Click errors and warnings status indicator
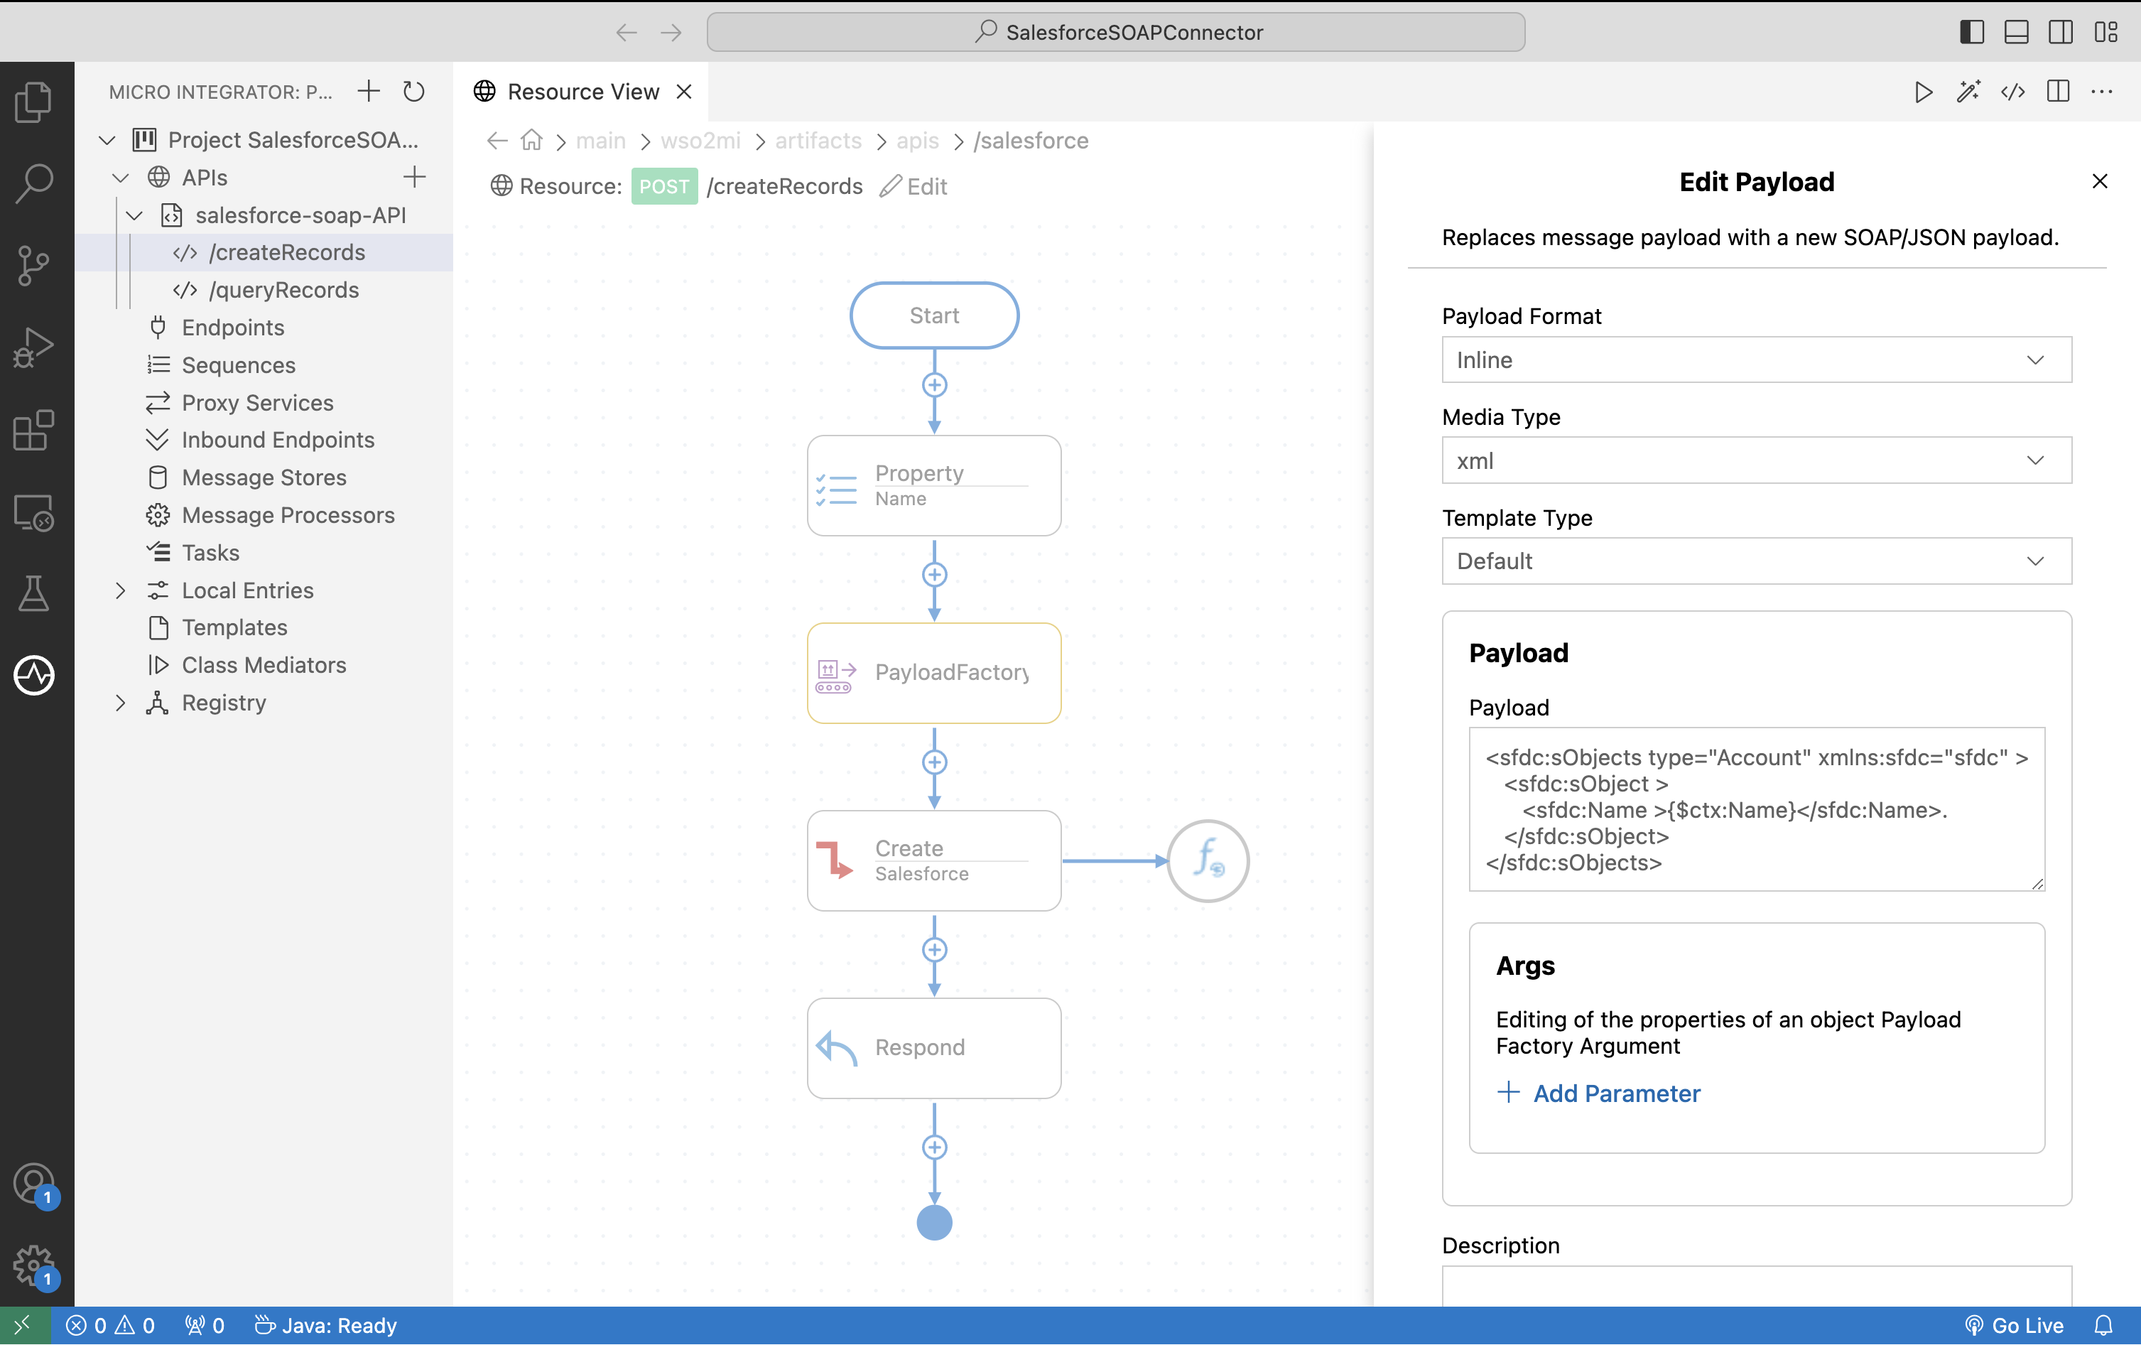2141x1345 pixels. click(x=111, y=1325)
